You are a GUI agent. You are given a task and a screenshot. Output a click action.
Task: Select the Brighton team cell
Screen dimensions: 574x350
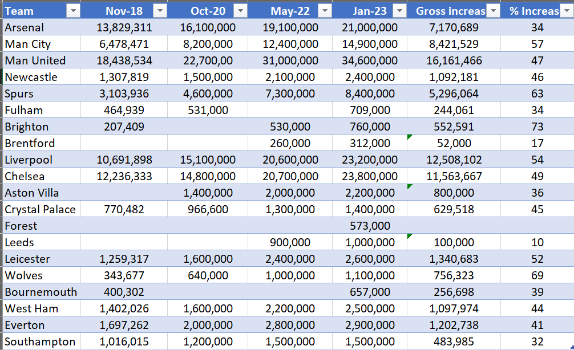(42, 126)
